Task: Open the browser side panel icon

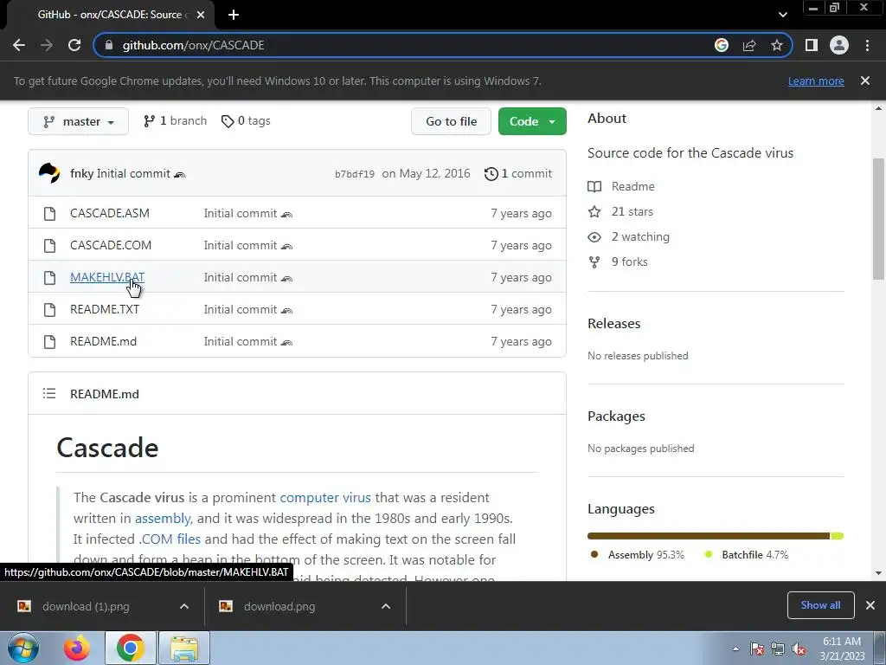Action: [812, 45]
